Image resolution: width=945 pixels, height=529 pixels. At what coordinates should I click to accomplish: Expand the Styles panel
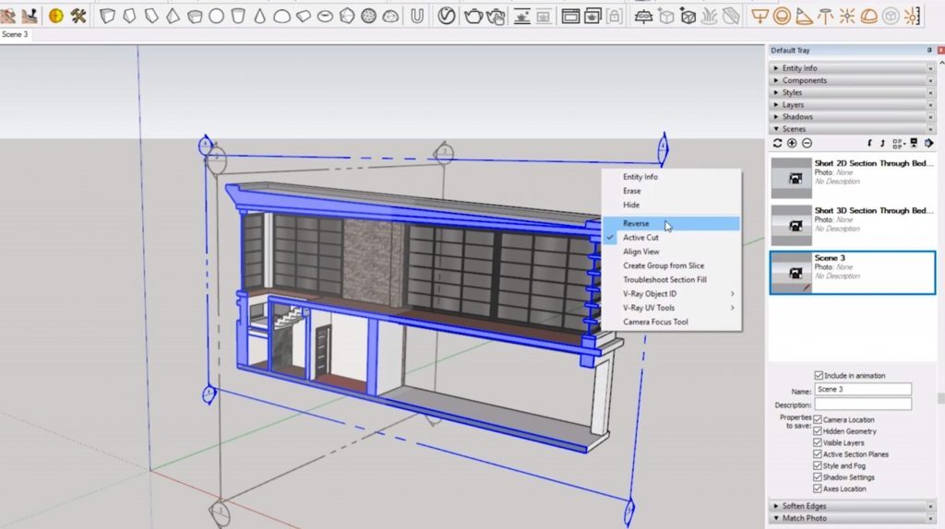[852, 92]
